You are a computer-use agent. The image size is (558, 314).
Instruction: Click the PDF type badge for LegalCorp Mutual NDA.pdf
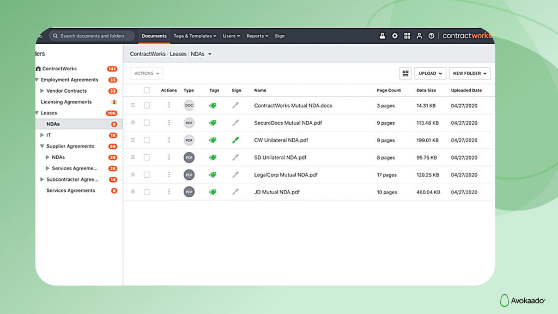tap(189, 174)
